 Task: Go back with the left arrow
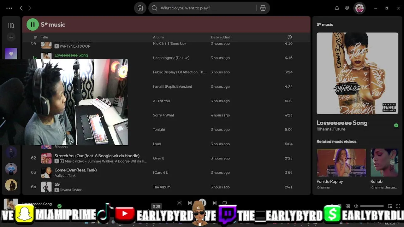(x=21, y=8)
